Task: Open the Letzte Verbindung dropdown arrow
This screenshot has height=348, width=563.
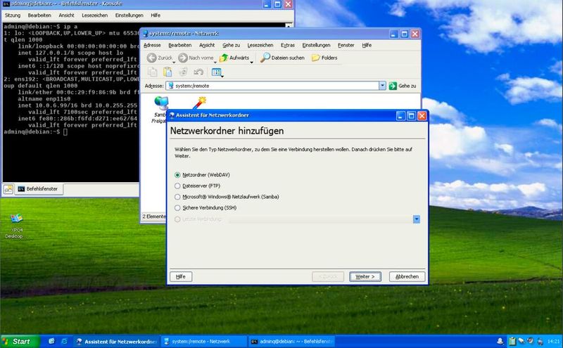Action: click(417, 219)
